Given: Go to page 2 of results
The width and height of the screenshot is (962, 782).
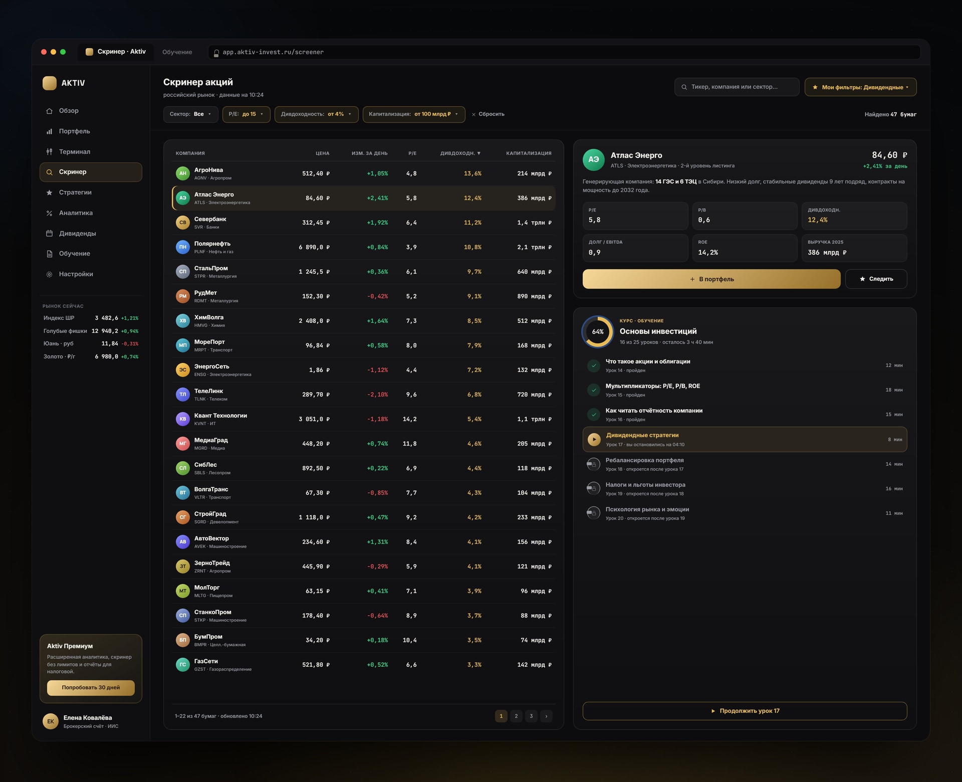Looking at the screenshot, I should pyautogui.click(x=516, y=716).
